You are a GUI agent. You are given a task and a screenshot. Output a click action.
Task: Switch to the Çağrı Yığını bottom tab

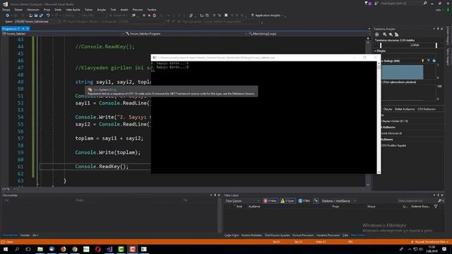pos(232,235)
